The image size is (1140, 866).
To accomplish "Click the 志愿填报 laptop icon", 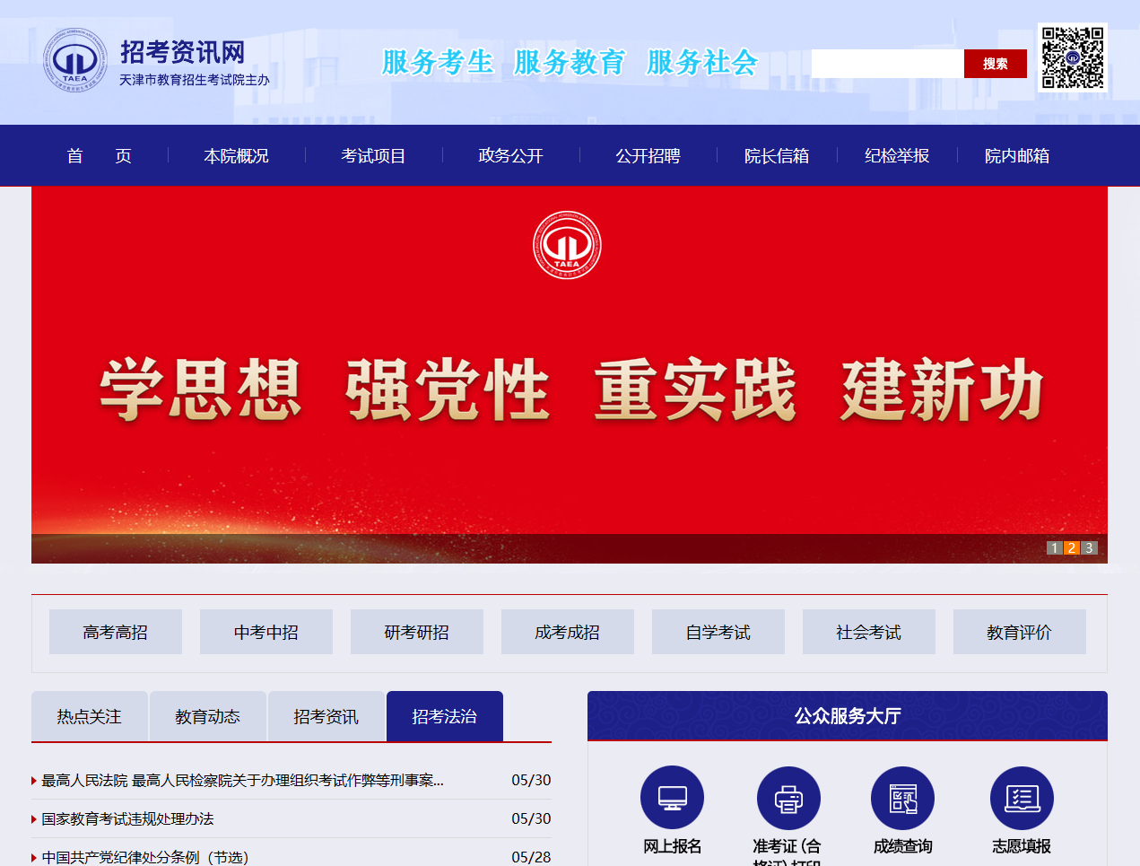I will coord(1021,795).
